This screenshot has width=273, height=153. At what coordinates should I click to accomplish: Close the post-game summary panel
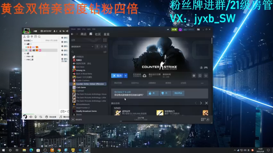click(206, 103)
